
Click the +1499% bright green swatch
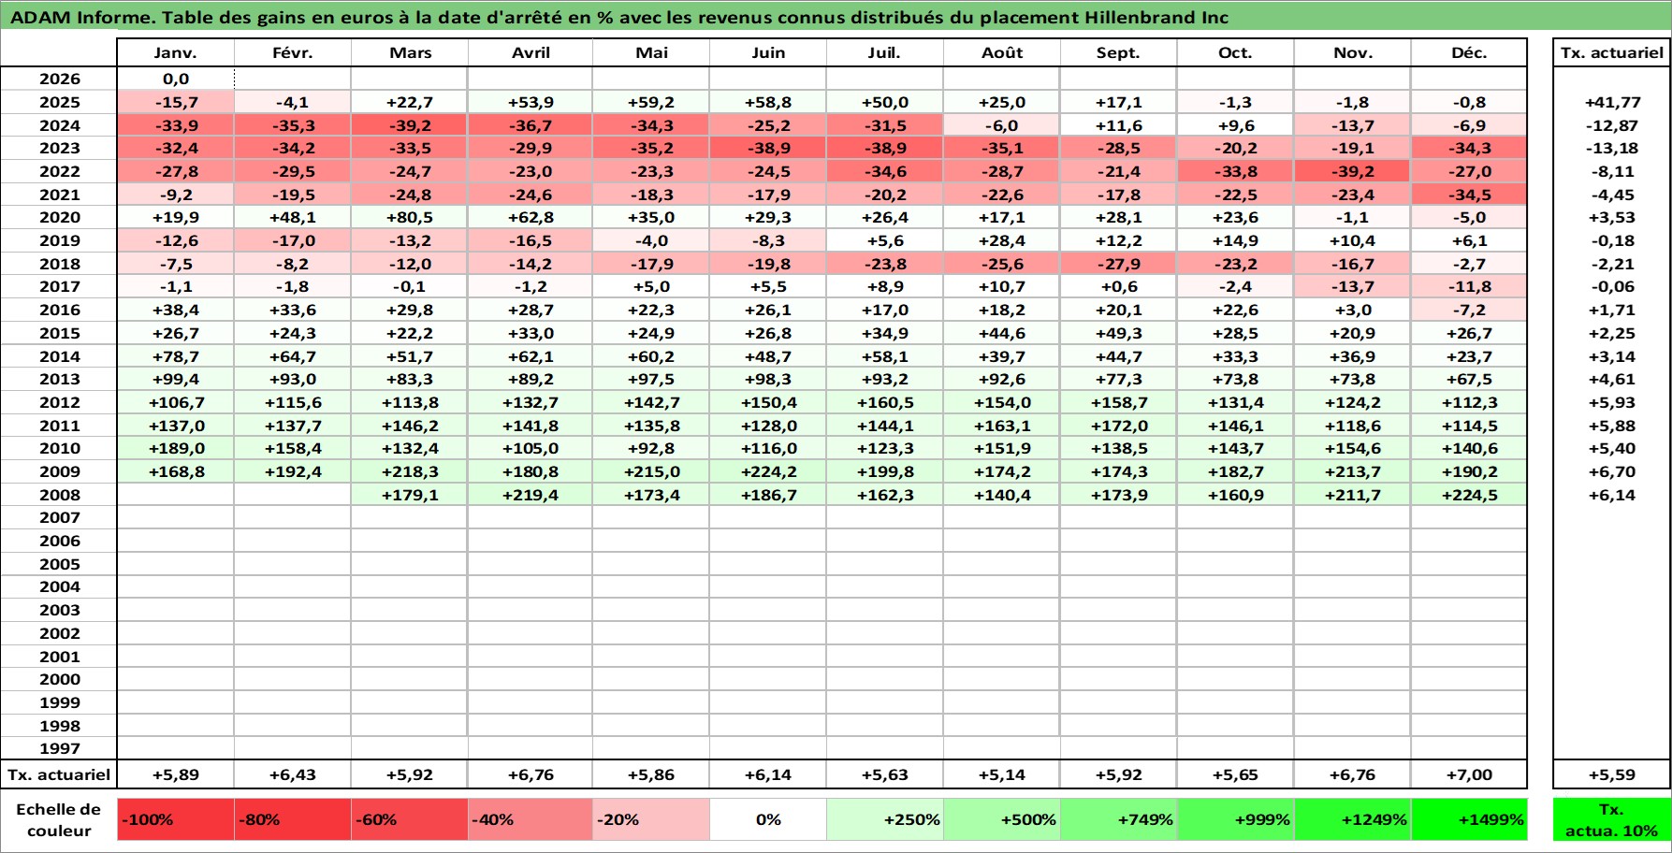[x=1469, y=819]
